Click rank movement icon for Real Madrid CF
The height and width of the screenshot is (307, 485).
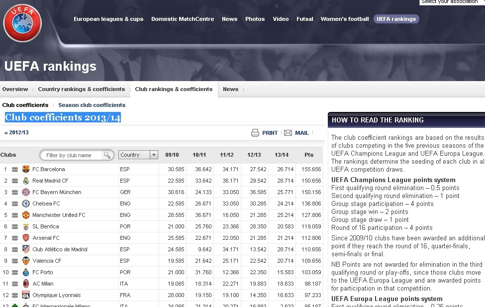coord(15,181)
